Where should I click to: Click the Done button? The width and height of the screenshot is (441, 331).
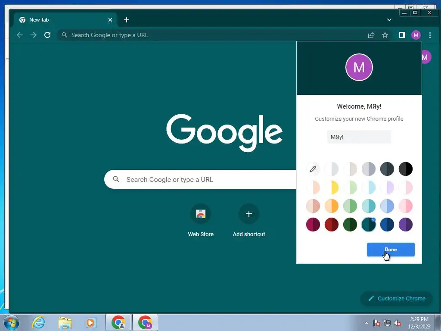point(391,250)
